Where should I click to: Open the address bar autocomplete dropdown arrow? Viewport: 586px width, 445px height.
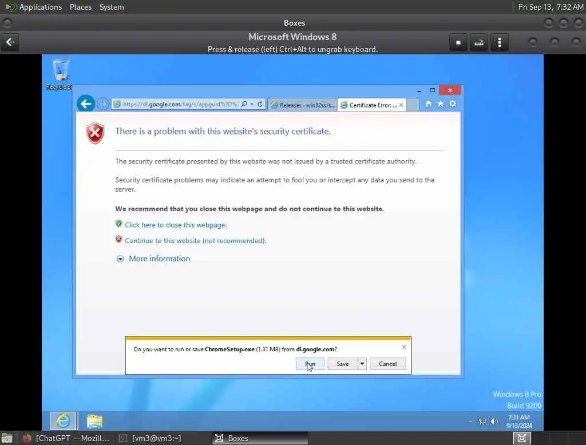click(x=252, y=104)
